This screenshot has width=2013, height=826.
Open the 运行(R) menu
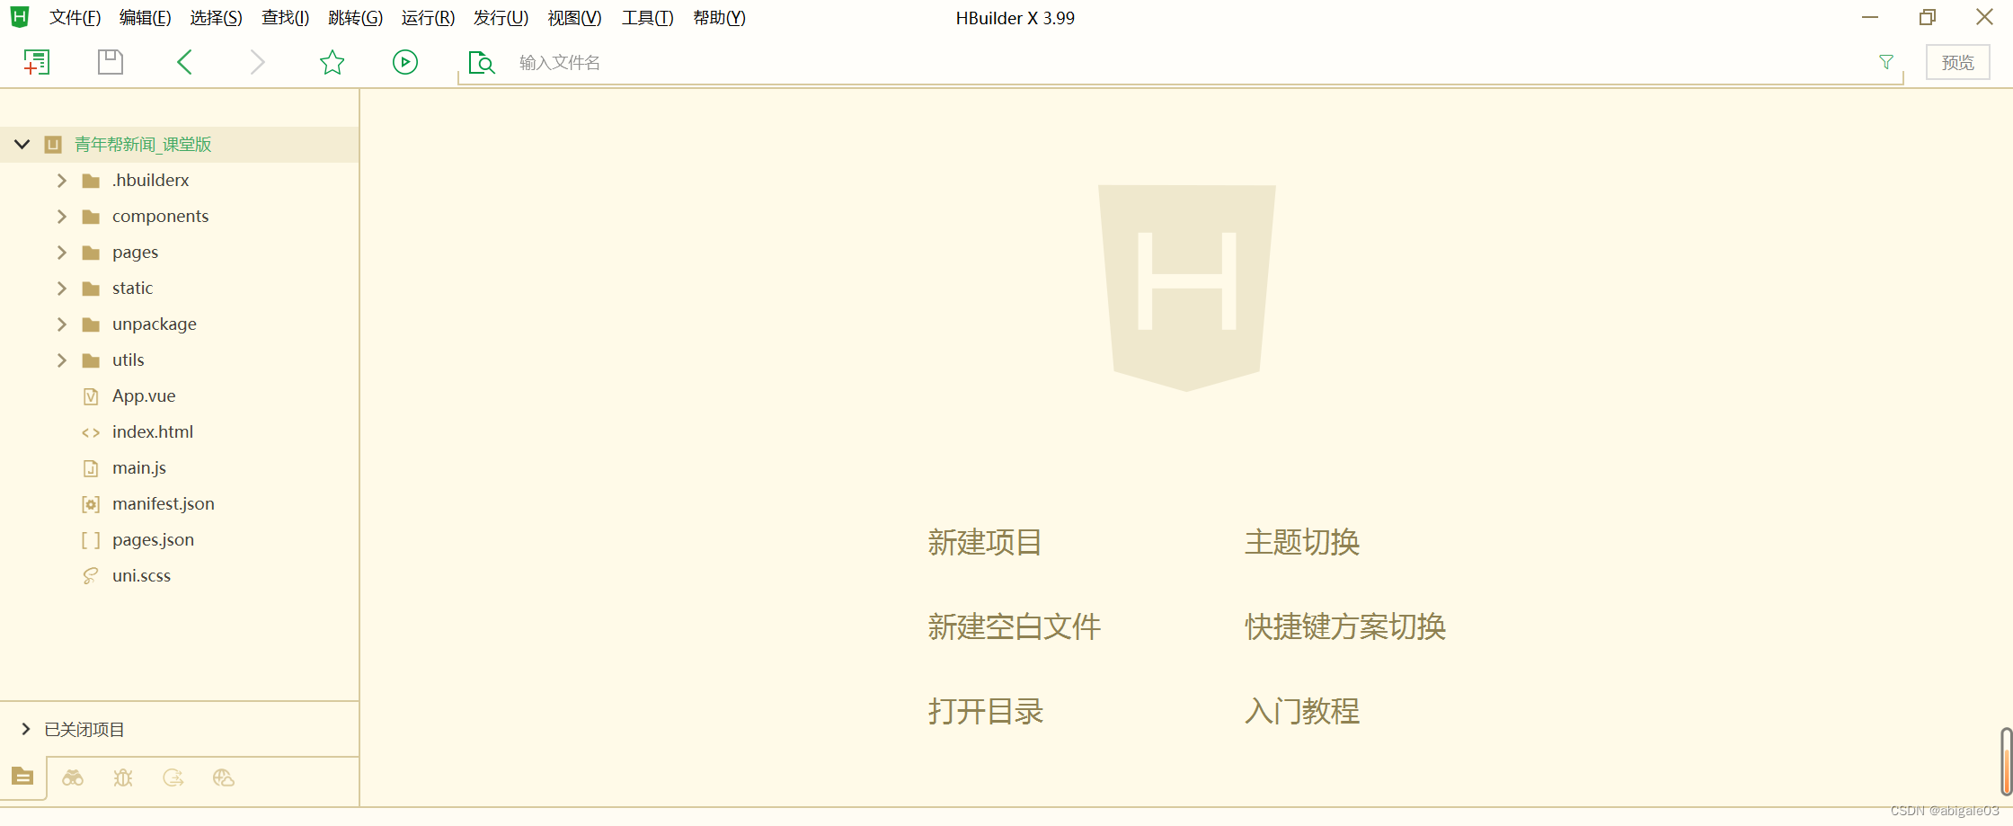tap(427, 17)
